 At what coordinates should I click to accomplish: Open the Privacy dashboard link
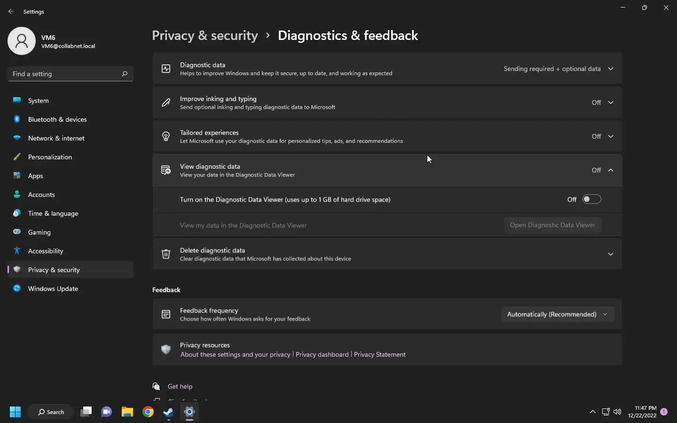coord(322,354)
